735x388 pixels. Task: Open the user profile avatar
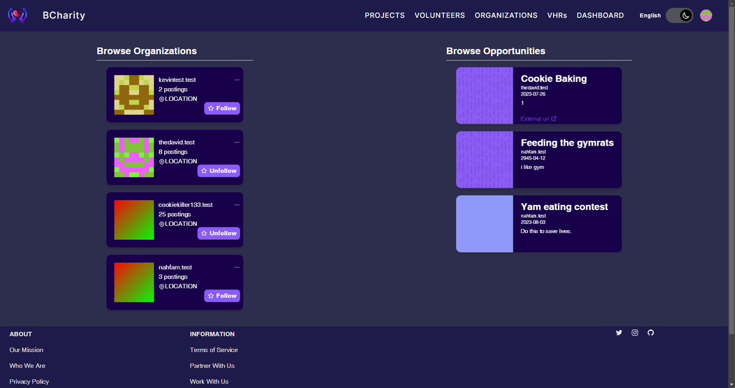tap(706, 16)
